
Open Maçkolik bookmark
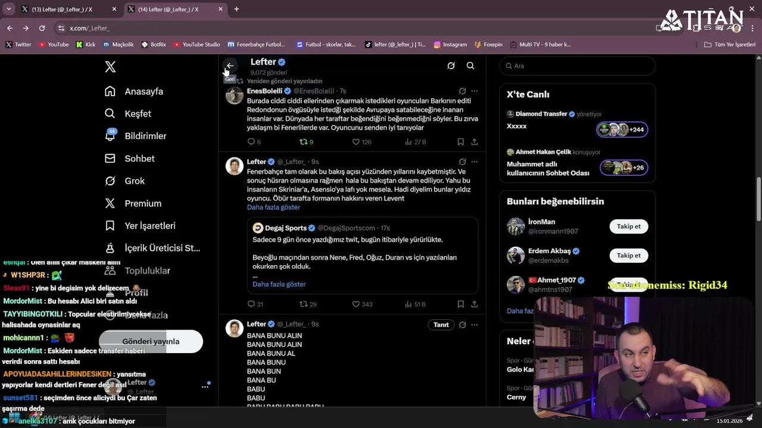[x=118, y=45]
